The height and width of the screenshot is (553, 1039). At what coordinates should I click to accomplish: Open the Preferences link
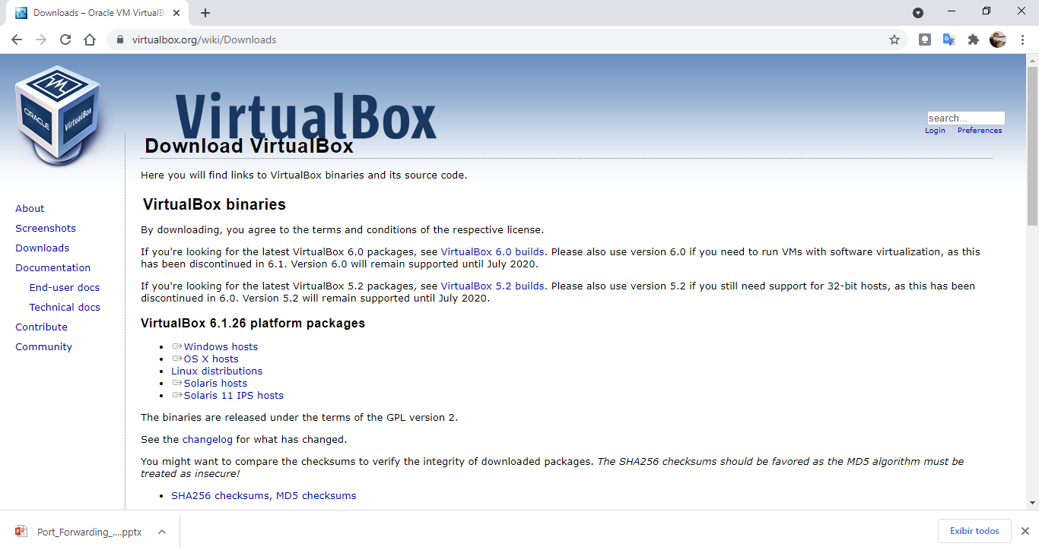tap(980, 131)
